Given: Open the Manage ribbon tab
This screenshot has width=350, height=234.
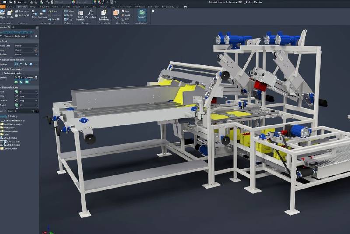Looking at the screenshot, I should coord(103,7).
